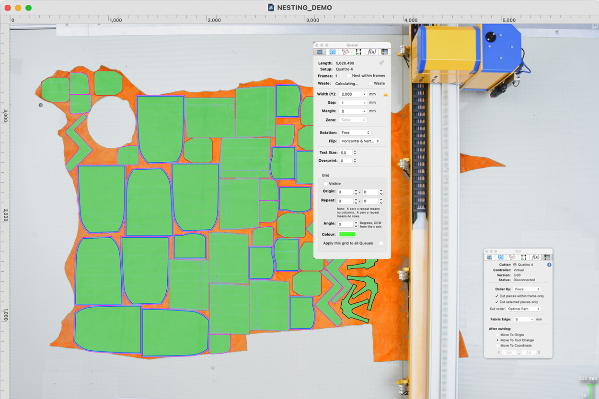Open the Rotation dropdown set to Free
This screenshot has width=599, height=399.
(355, 133)
